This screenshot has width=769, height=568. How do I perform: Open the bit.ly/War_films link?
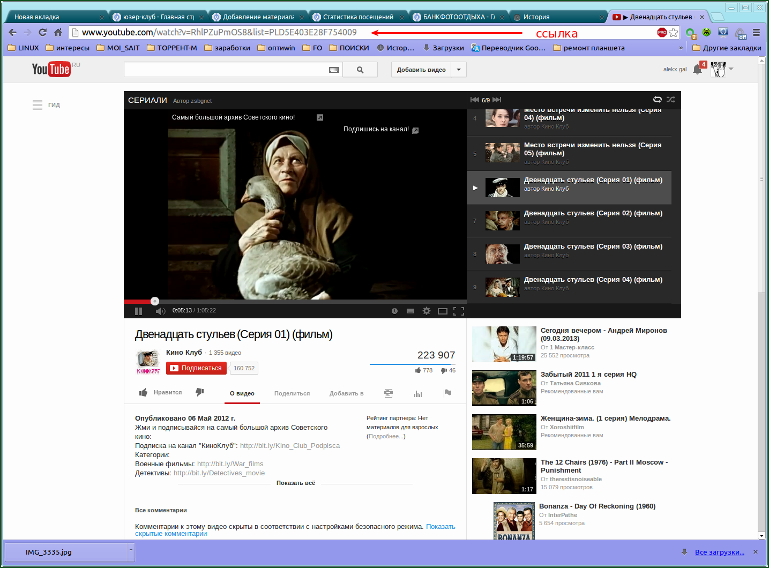pos(230,464)
